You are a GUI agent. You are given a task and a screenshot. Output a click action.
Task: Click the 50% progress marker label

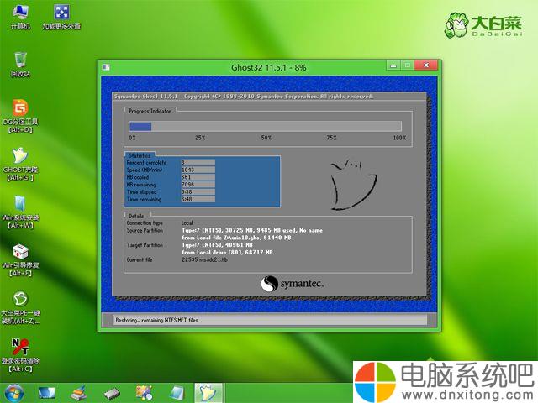(266, 138)
